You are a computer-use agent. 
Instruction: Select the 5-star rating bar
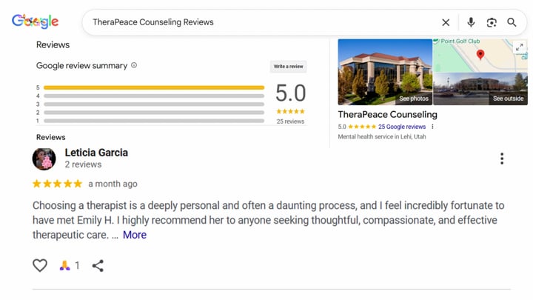[154, 87]
